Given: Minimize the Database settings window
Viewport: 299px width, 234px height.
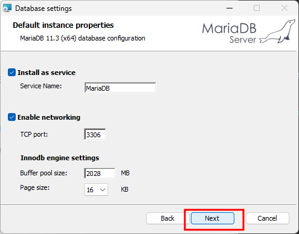Looking at the screenshot, I should click(x=230, y=8).
